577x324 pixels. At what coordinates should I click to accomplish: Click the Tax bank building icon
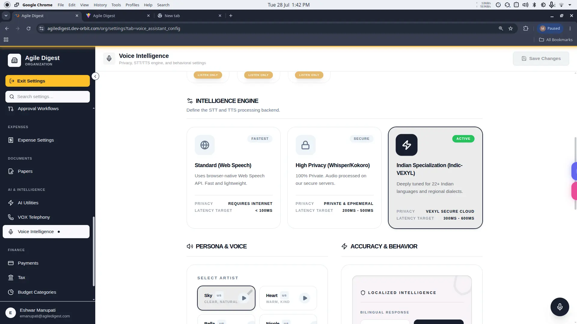point(11,277)
